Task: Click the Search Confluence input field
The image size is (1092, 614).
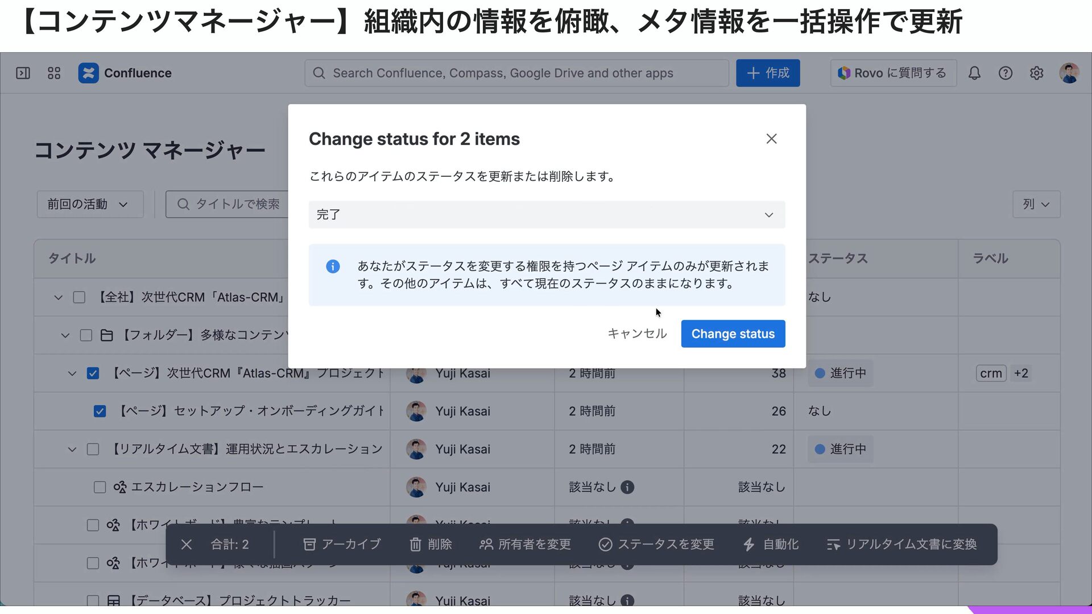Action: [516, 73]
